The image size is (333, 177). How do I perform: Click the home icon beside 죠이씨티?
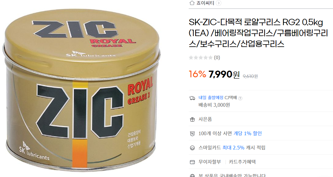192,3
